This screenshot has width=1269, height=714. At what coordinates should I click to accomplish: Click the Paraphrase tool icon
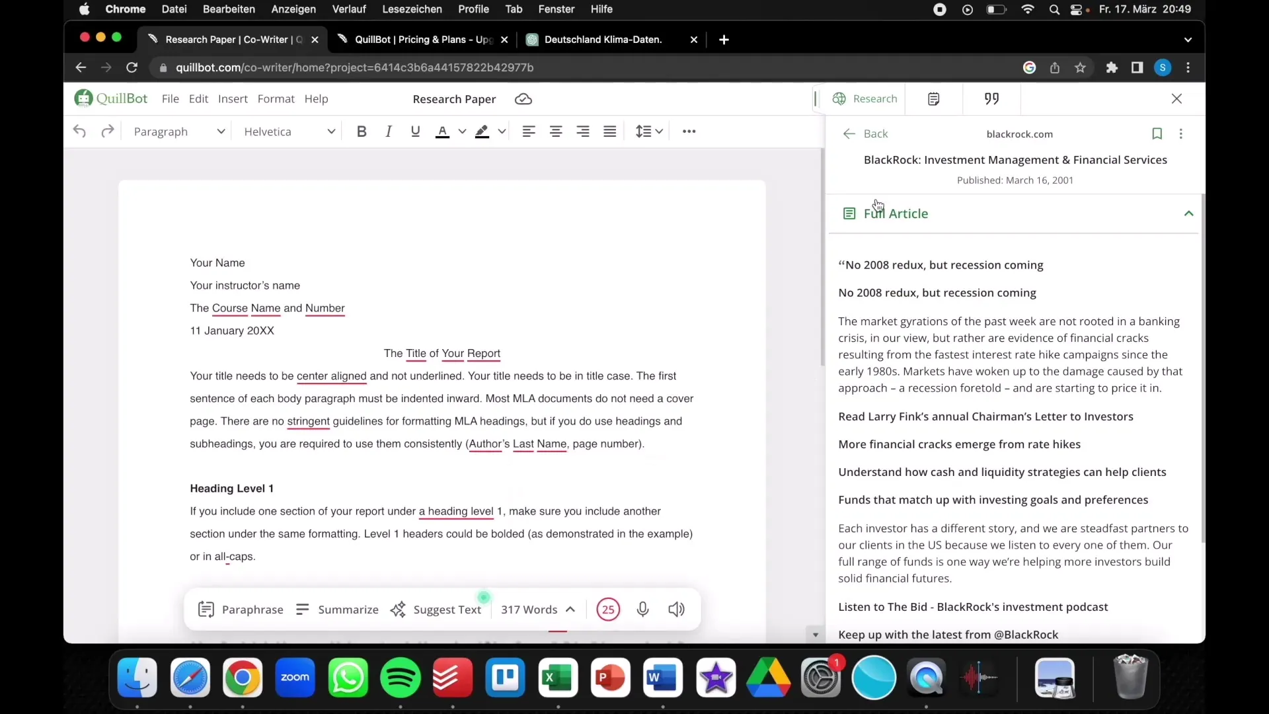point(207,608)
